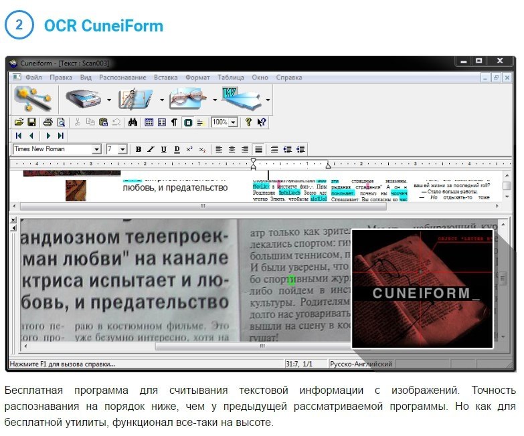Image resolution: width=524 pixels, height=436 pixels.
Task: Save document with floppy disk icon
Action: [31, 122]
